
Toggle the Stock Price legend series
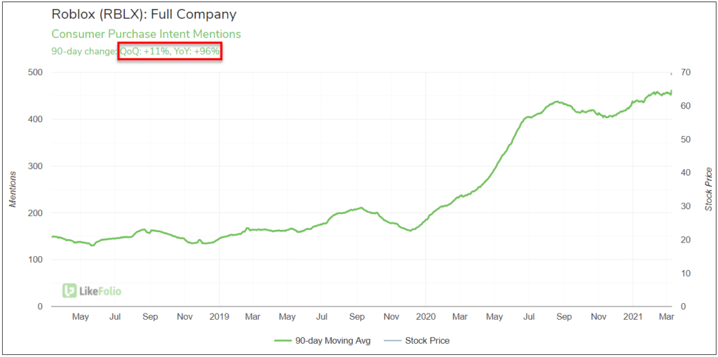(x=416, y=340)
